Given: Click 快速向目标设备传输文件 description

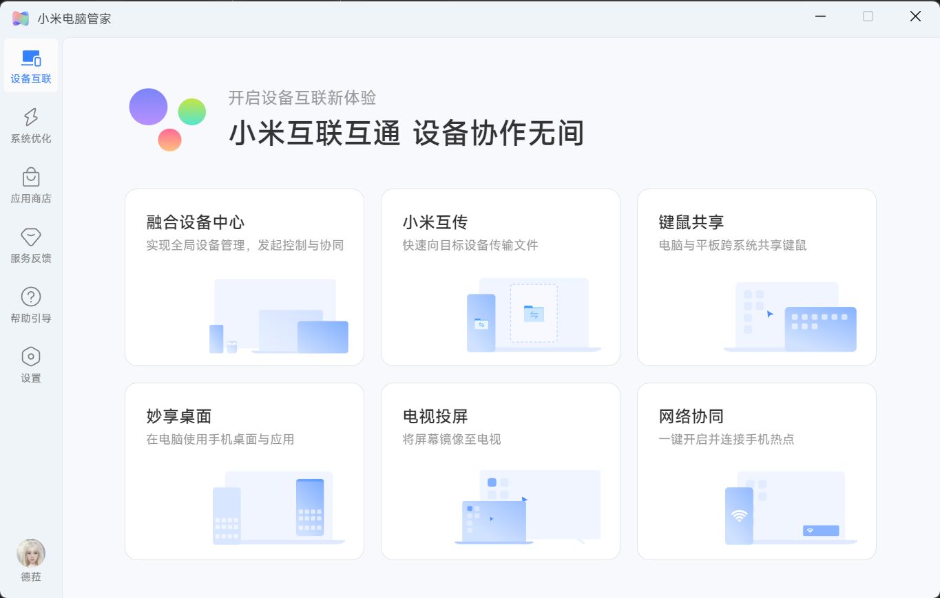Looking at the screenshot, I should point(470,245).
